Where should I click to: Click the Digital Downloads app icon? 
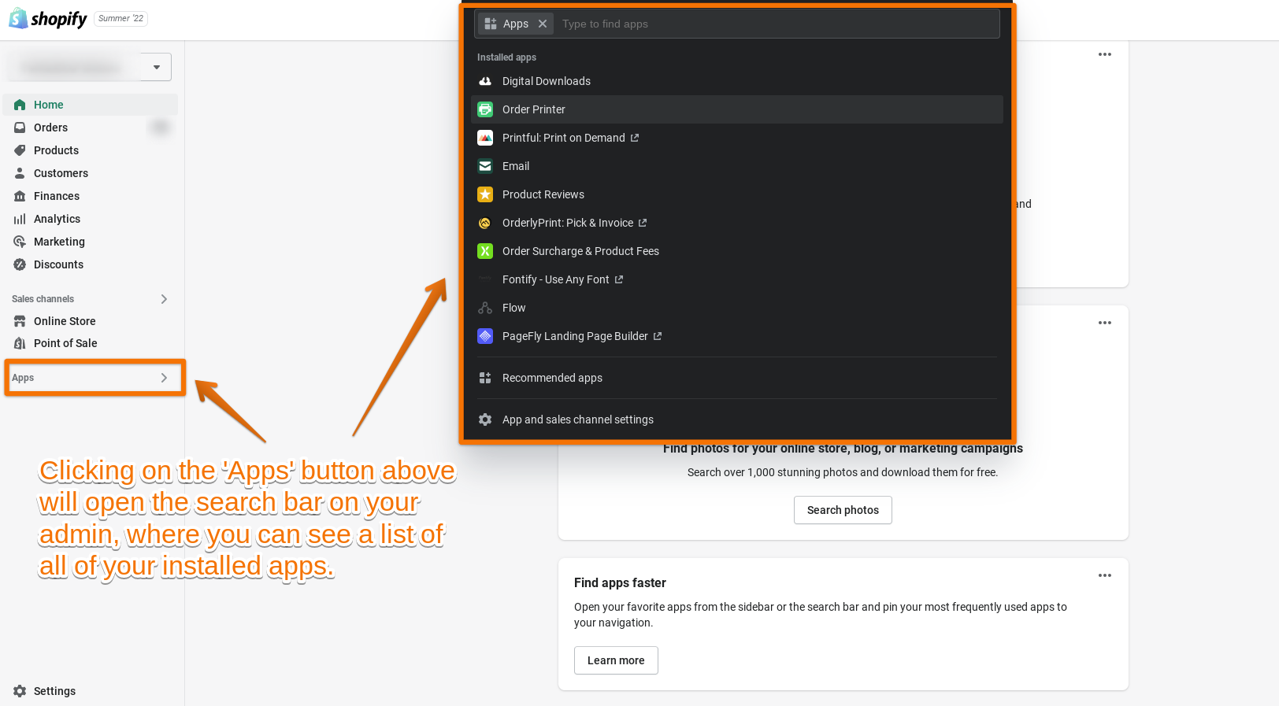click(485, 81)
